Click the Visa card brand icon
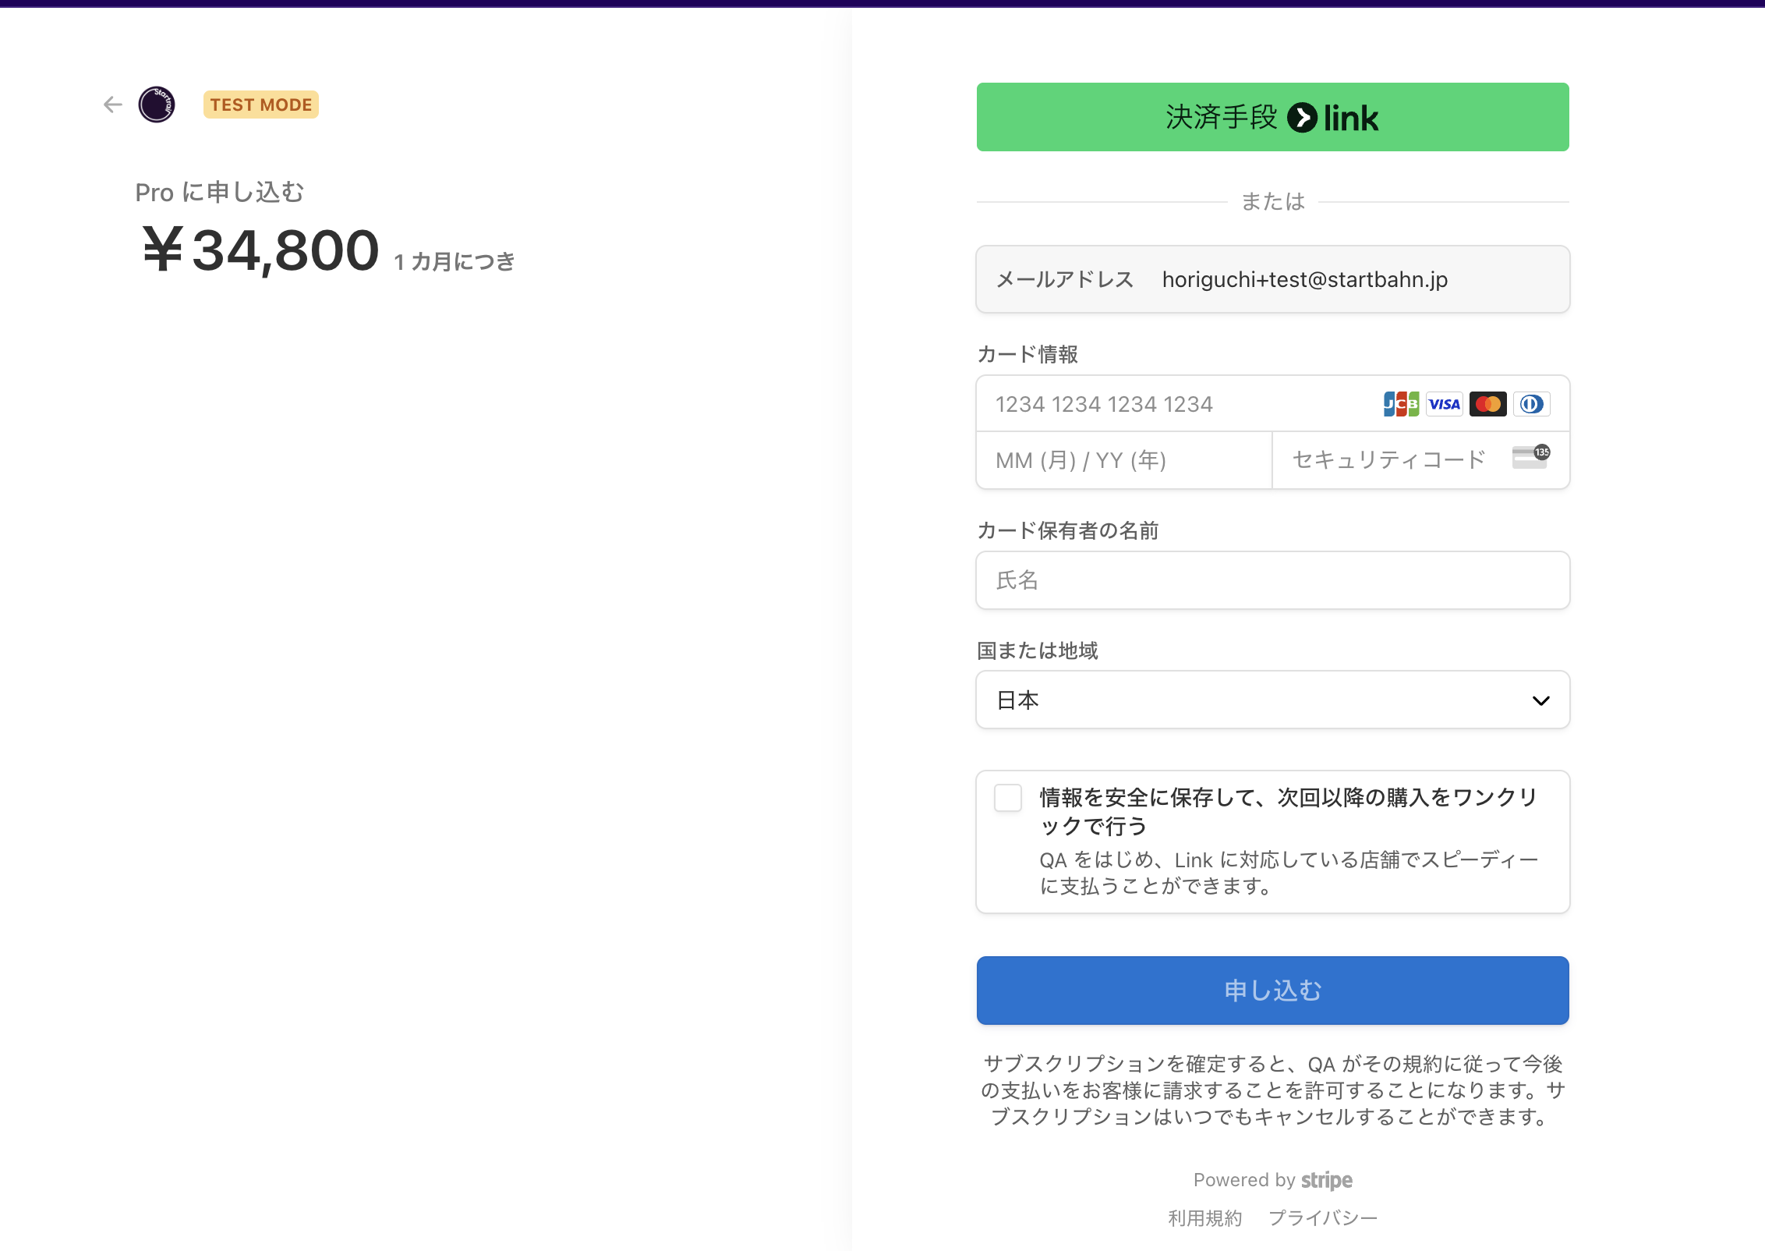Screen dimensions: 1765x1251 (x=1444, y=404)
